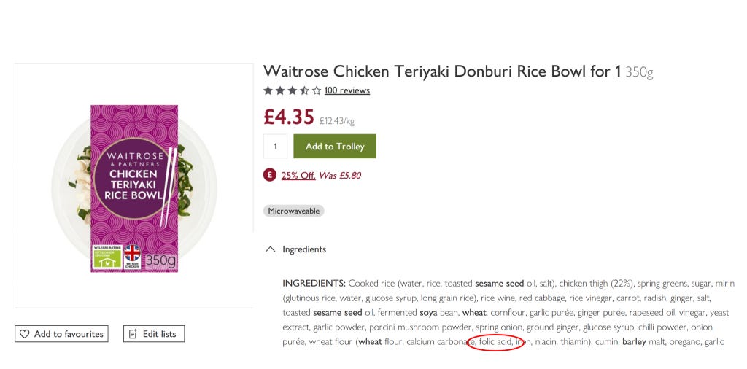747x369 pixels.
Task: Click the British chicken flag badge
Action: [x=133, y=257]
